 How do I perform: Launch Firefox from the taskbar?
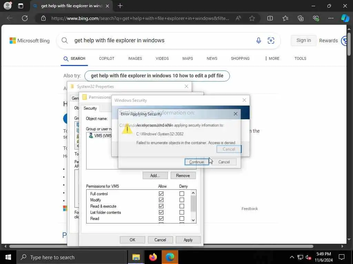pyautogui.click(x=153, y=257)
